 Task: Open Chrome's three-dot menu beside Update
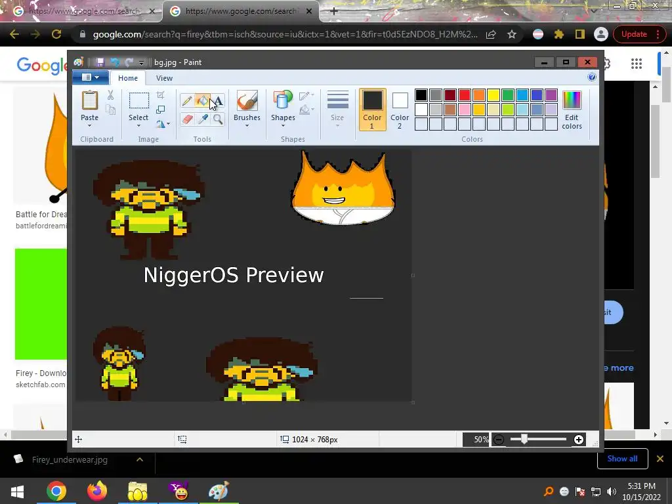tap(658, 34)
